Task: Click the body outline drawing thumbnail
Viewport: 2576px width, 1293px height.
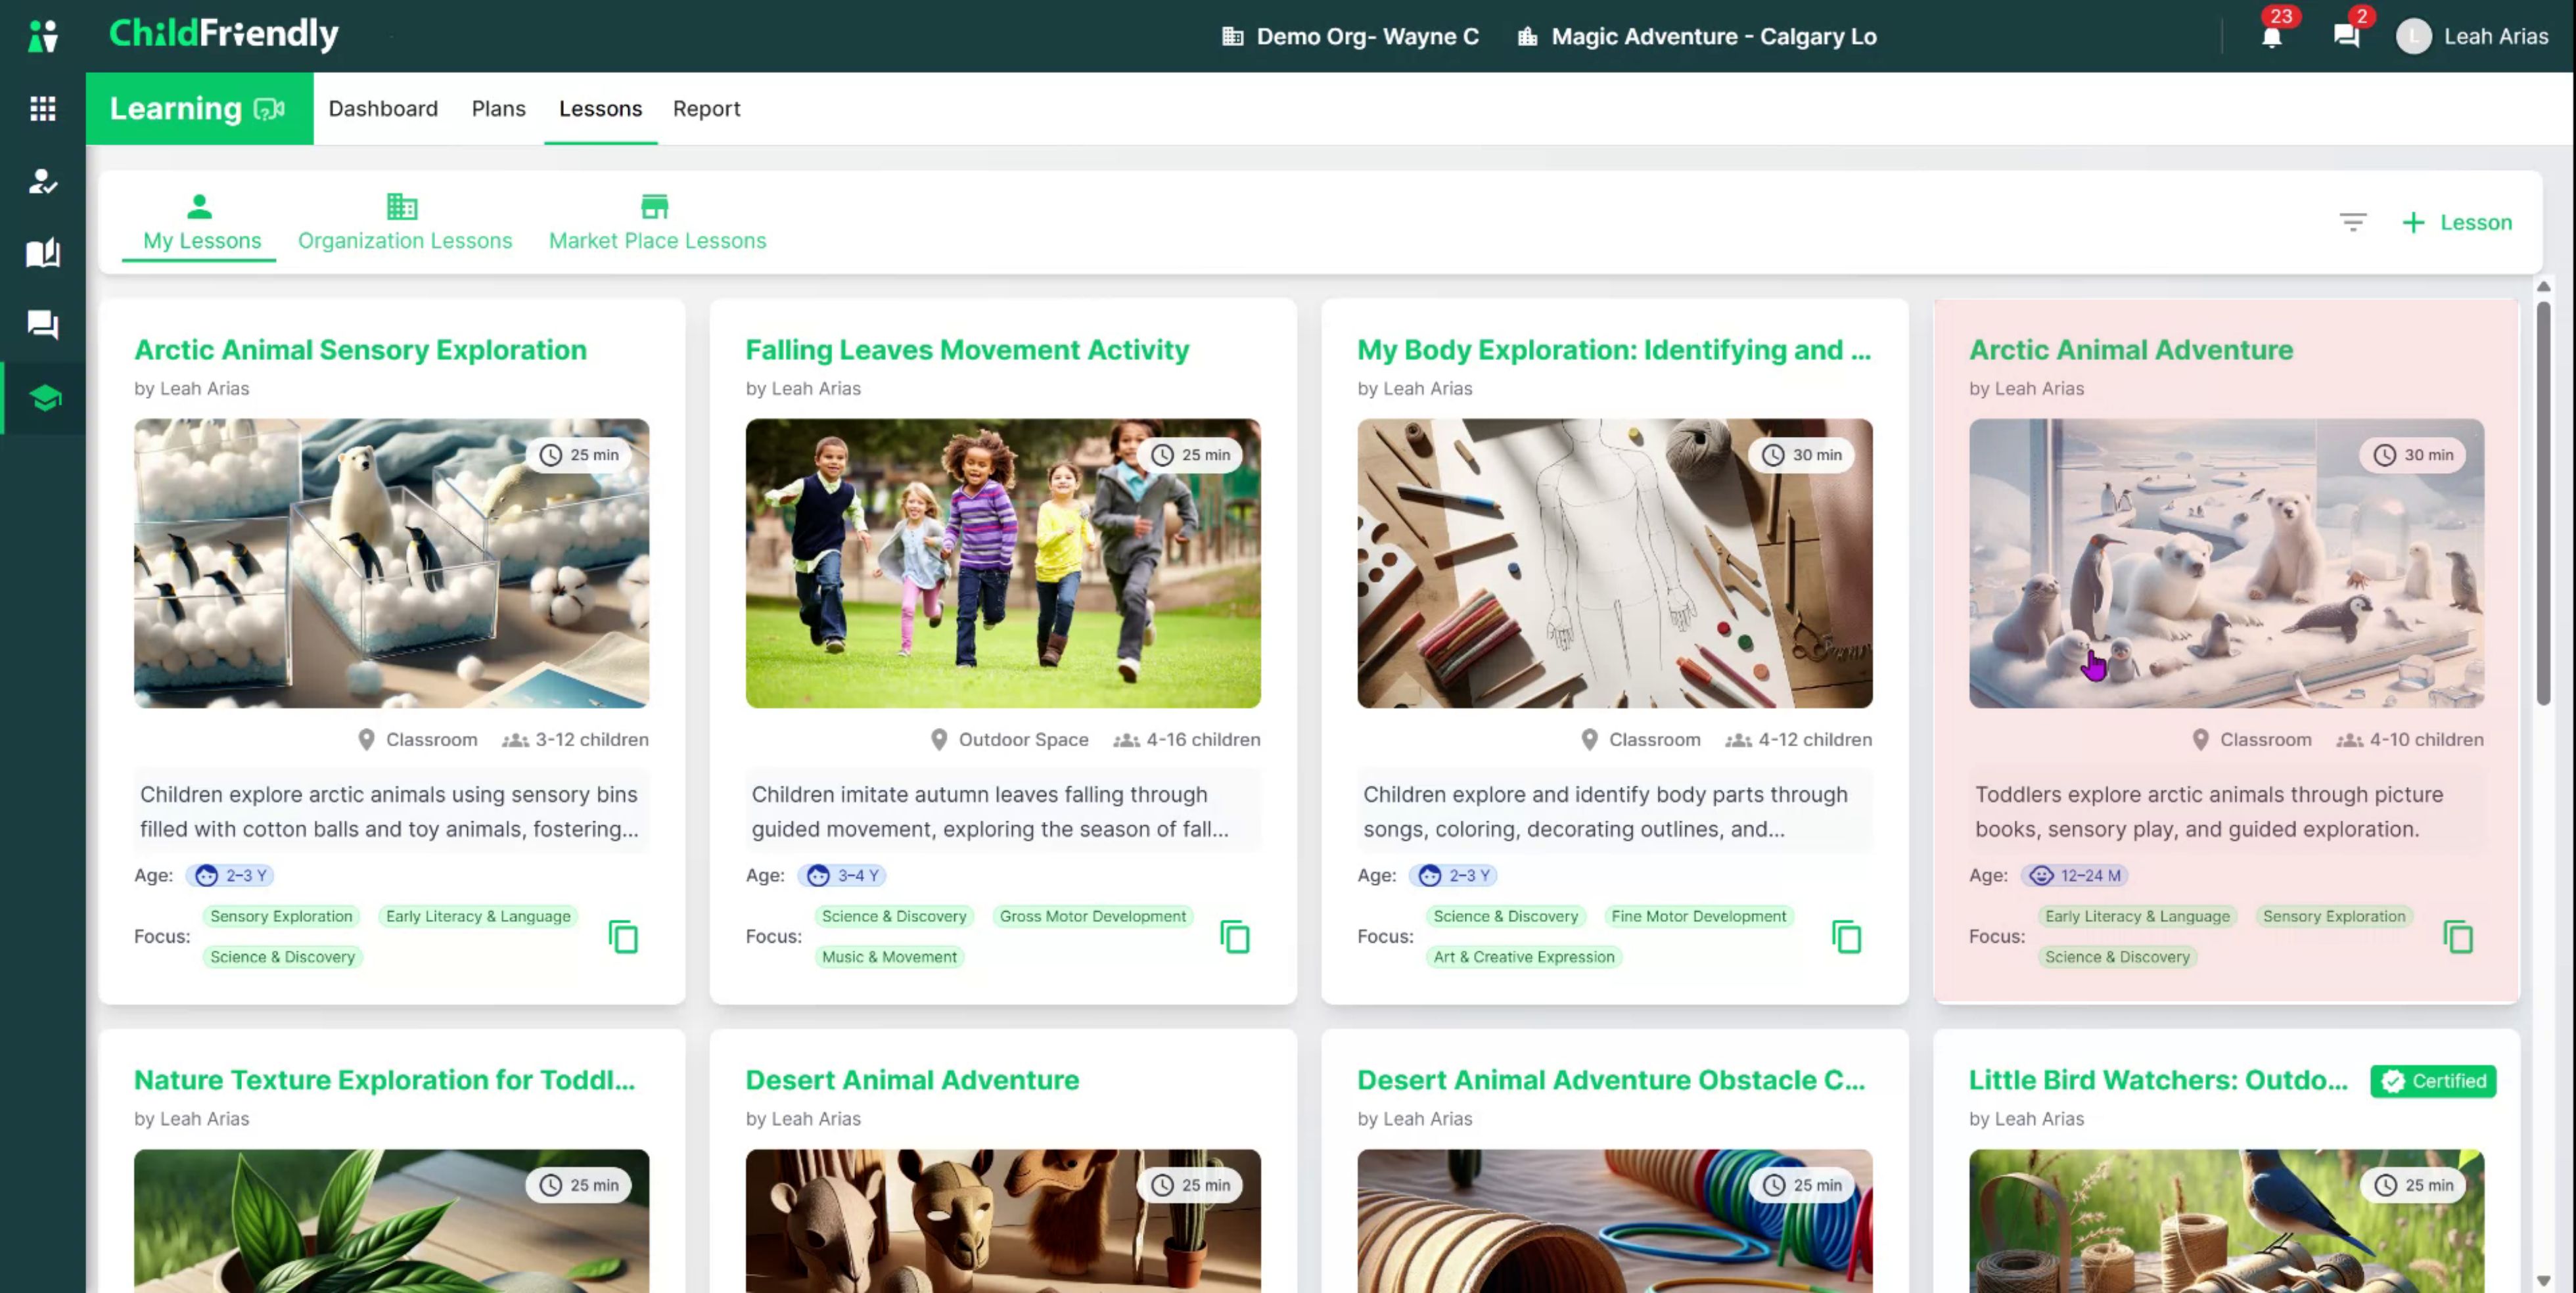Action: point(1614,563)
